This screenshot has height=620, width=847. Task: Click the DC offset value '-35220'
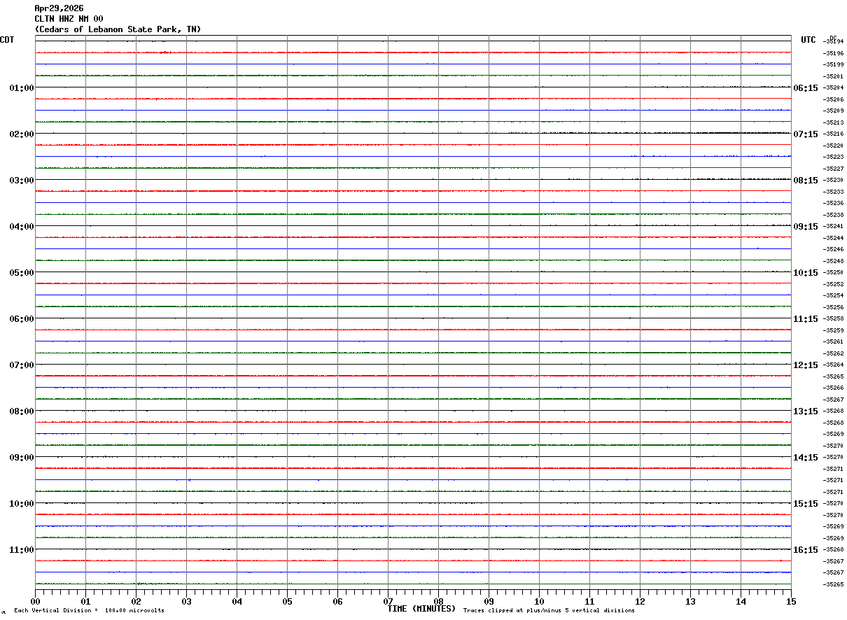pyautogui.click(x=833, y=146)
